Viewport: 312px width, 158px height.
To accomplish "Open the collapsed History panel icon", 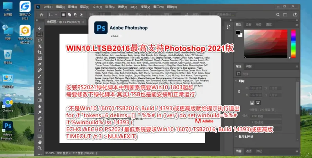I will (x=229, y=27).
